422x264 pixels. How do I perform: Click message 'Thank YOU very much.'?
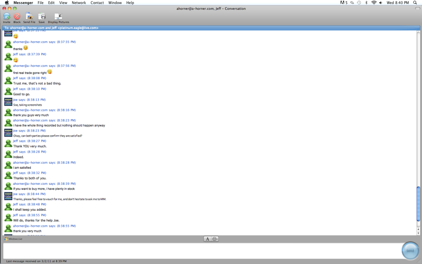(30, 146)
